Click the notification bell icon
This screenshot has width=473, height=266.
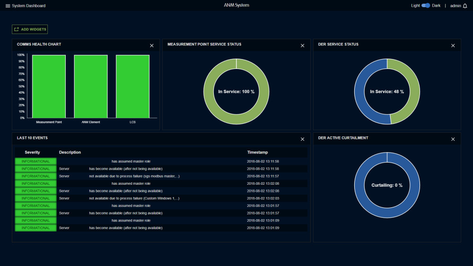[465, 6]
